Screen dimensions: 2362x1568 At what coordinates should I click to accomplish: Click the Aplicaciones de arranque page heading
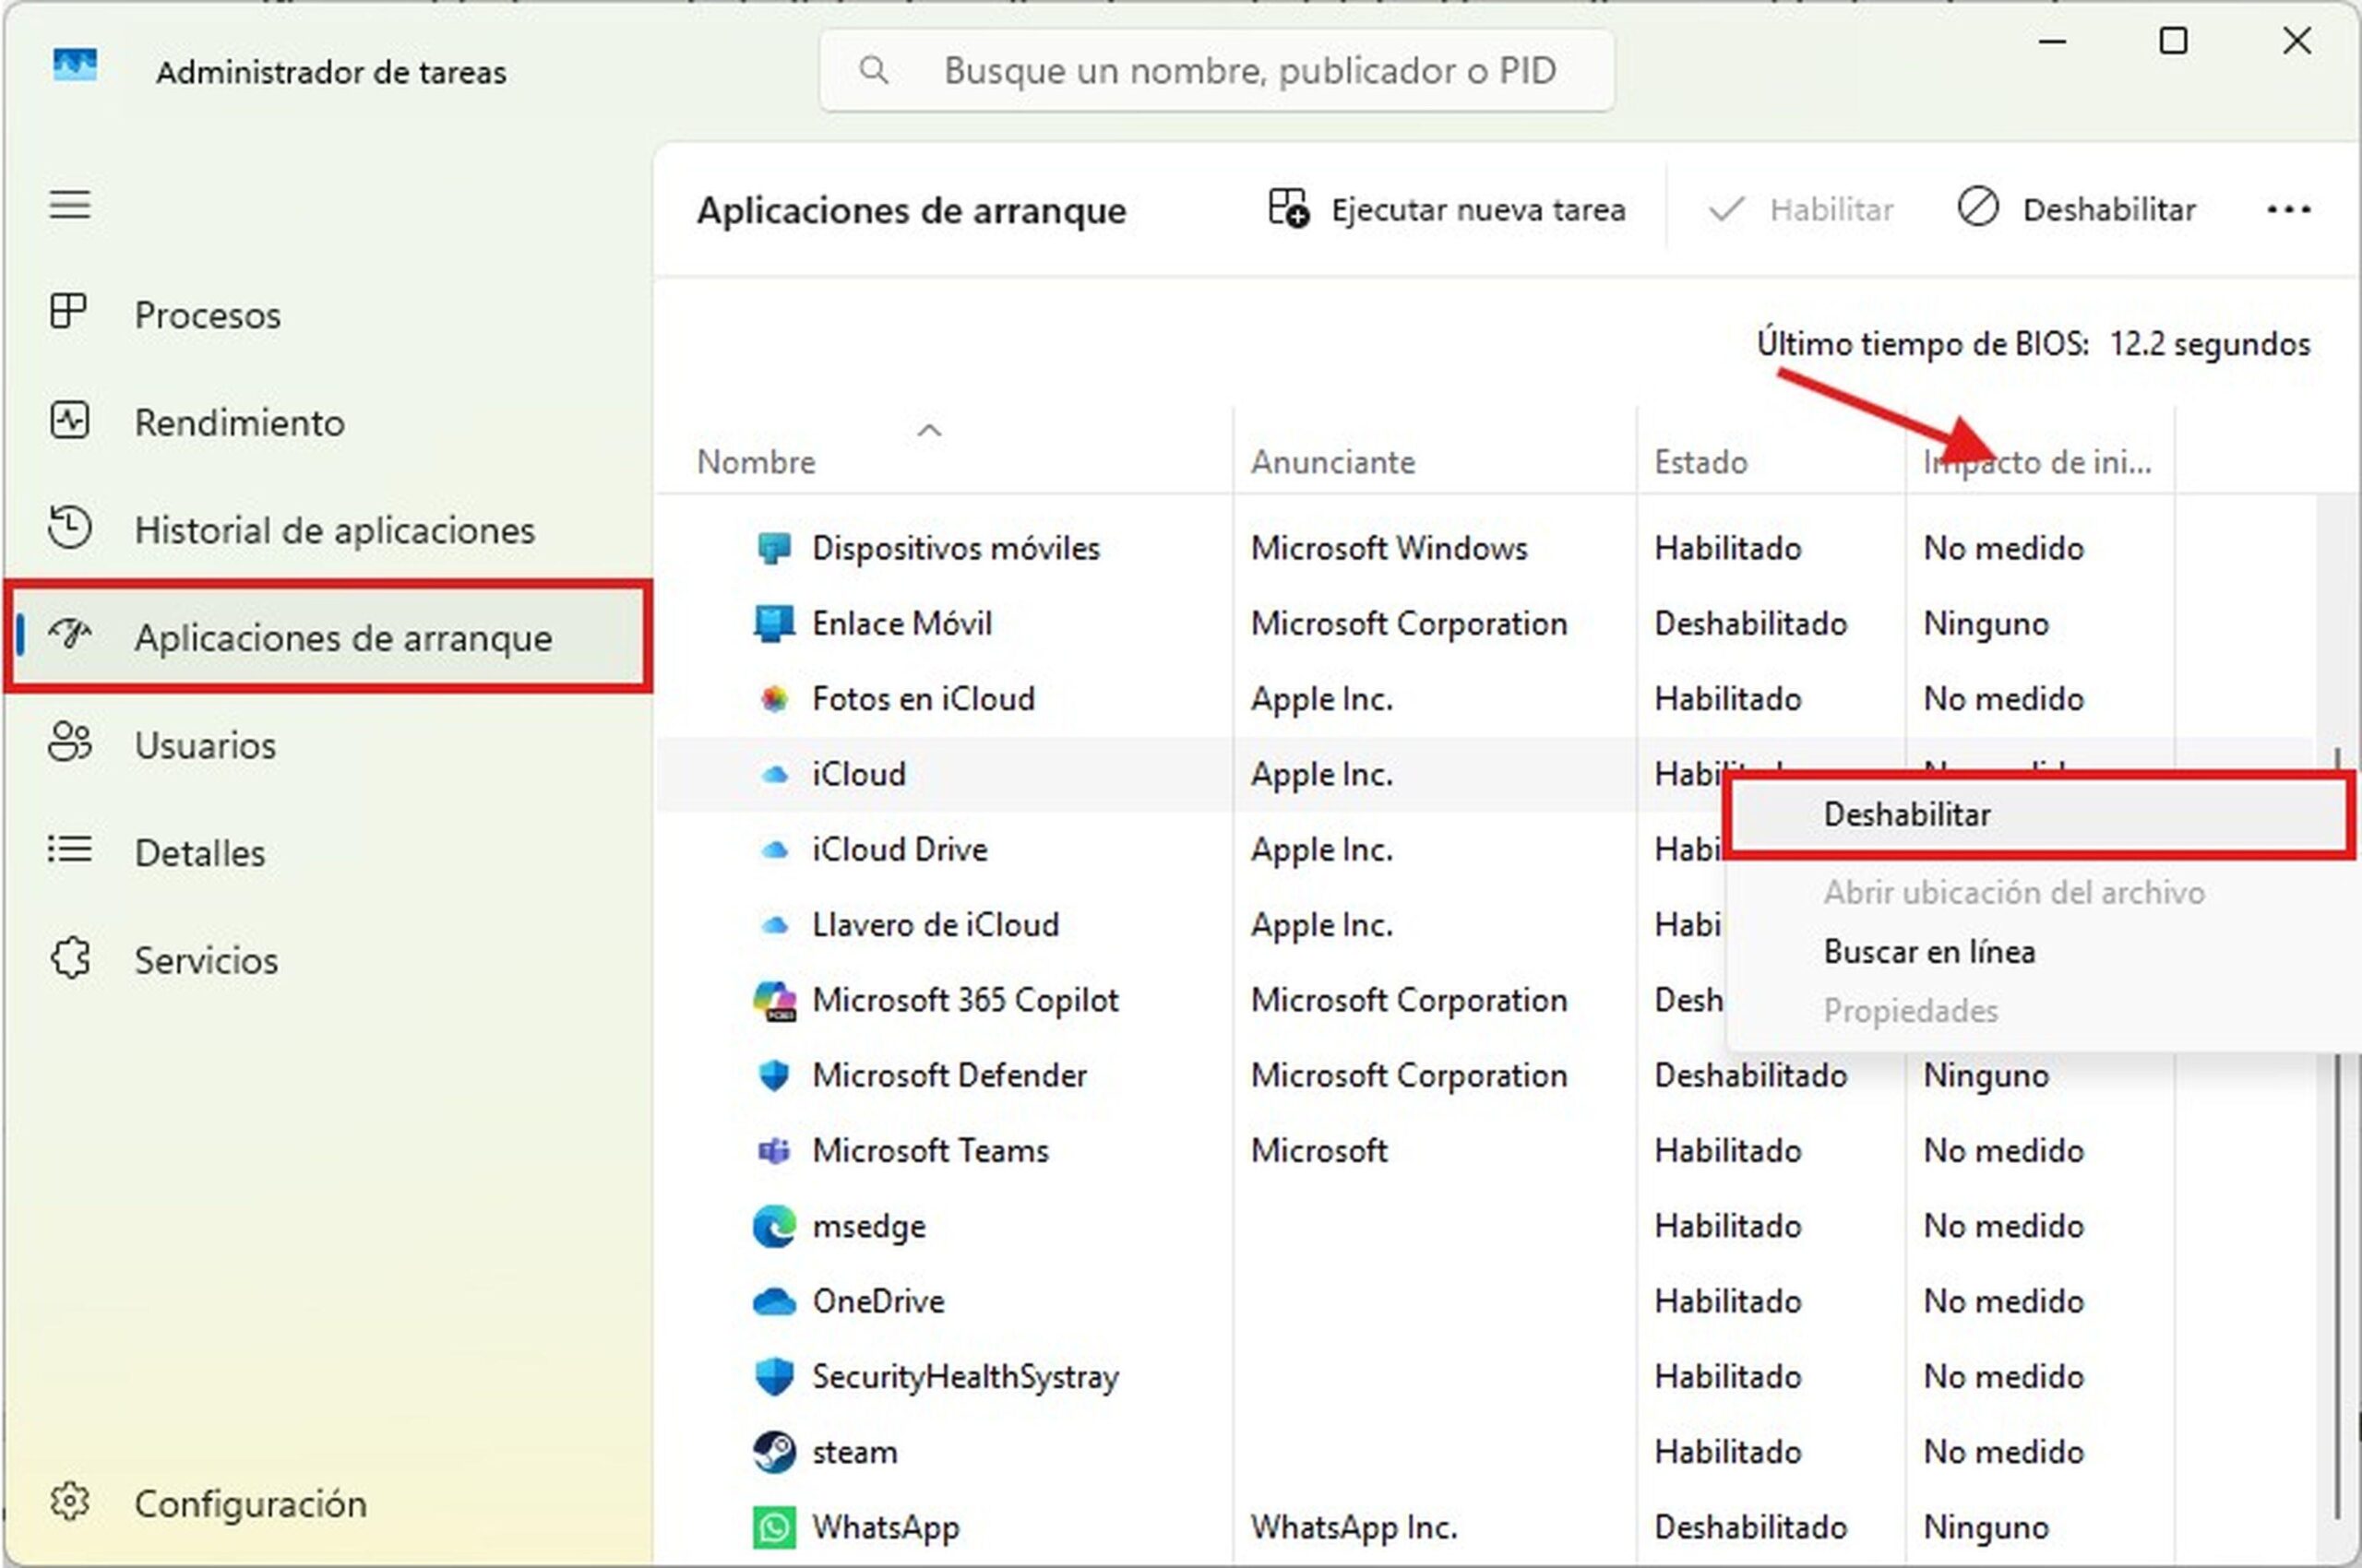tap(912, 210)
